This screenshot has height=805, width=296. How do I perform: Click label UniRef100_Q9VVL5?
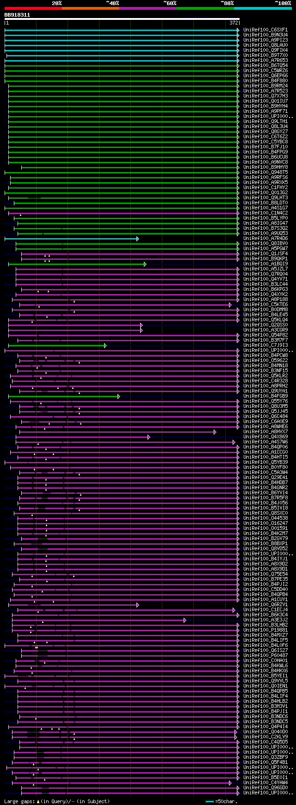[265, 681]
